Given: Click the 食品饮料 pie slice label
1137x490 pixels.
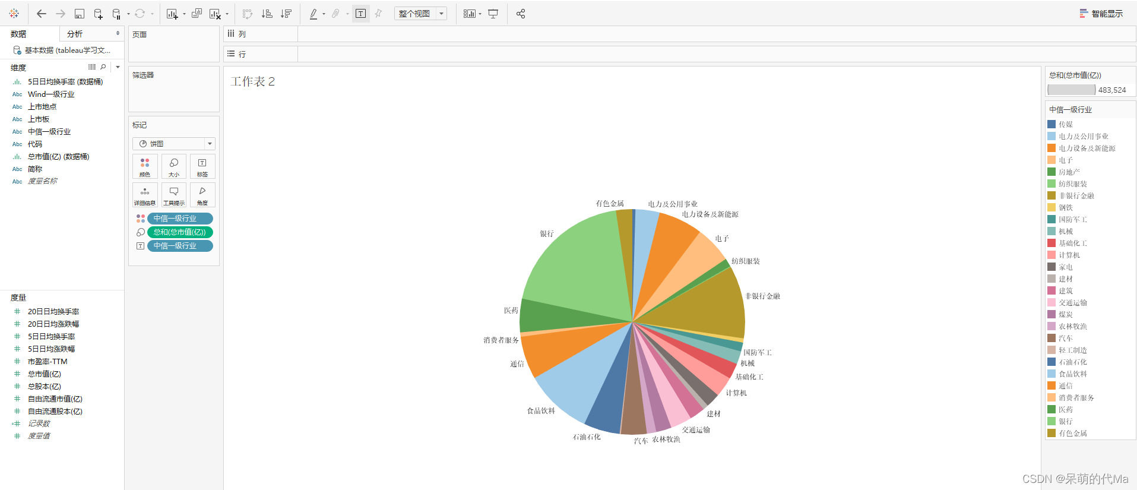Looking at the screenshot, I should [541, 411].
